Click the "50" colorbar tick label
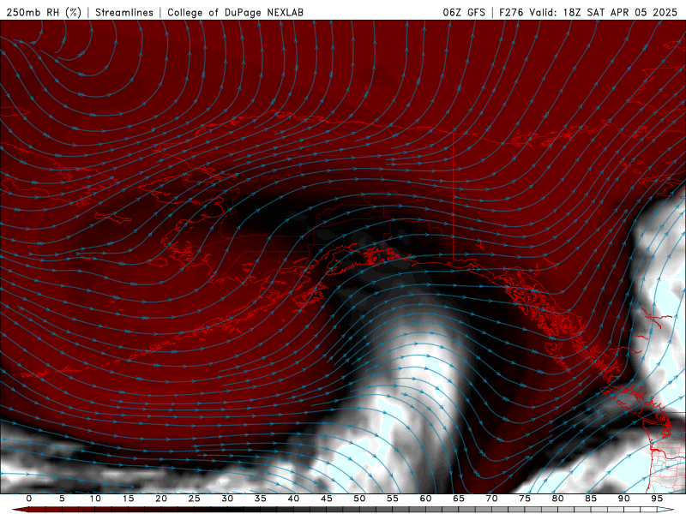The height and width of the screenshot is (514, 686). coord(359,499)
